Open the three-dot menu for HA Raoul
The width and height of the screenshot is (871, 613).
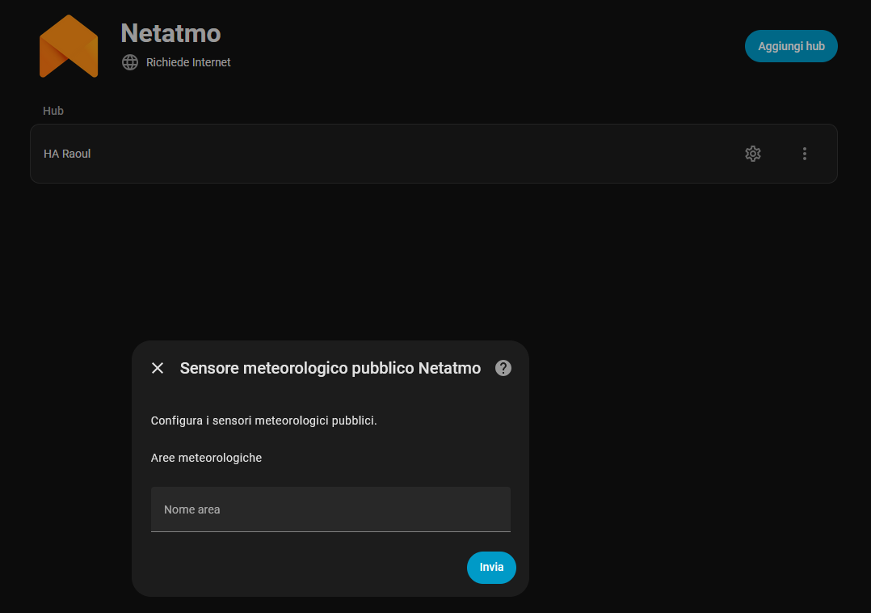(x=804, y=154)
